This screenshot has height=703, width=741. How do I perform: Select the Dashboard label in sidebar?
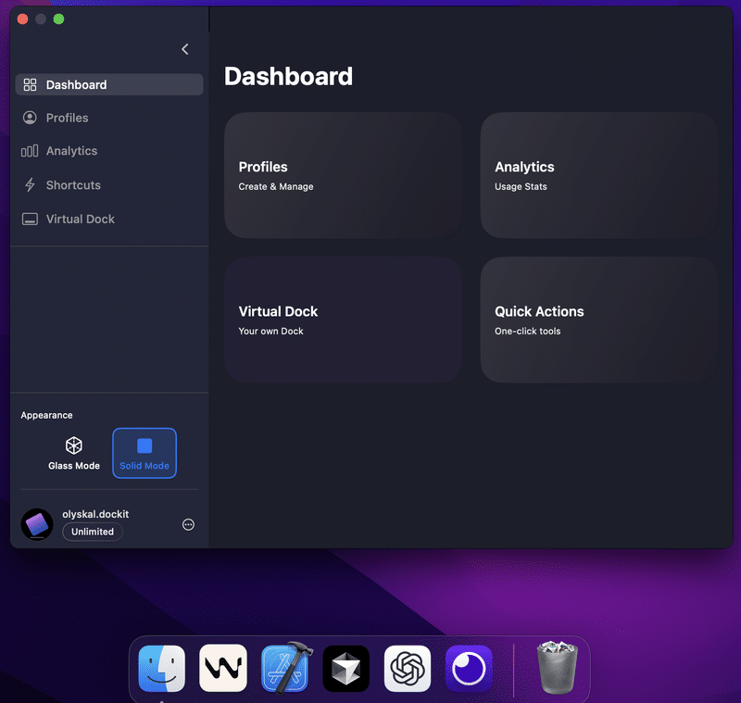[76, 85]
